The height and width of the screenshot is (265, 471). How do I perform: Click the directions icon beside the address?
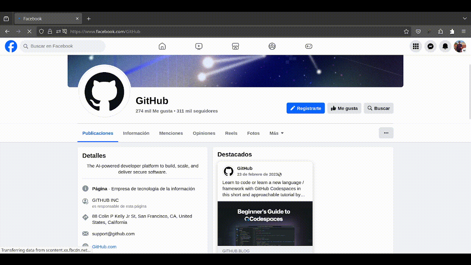click(x=85, y=217)
